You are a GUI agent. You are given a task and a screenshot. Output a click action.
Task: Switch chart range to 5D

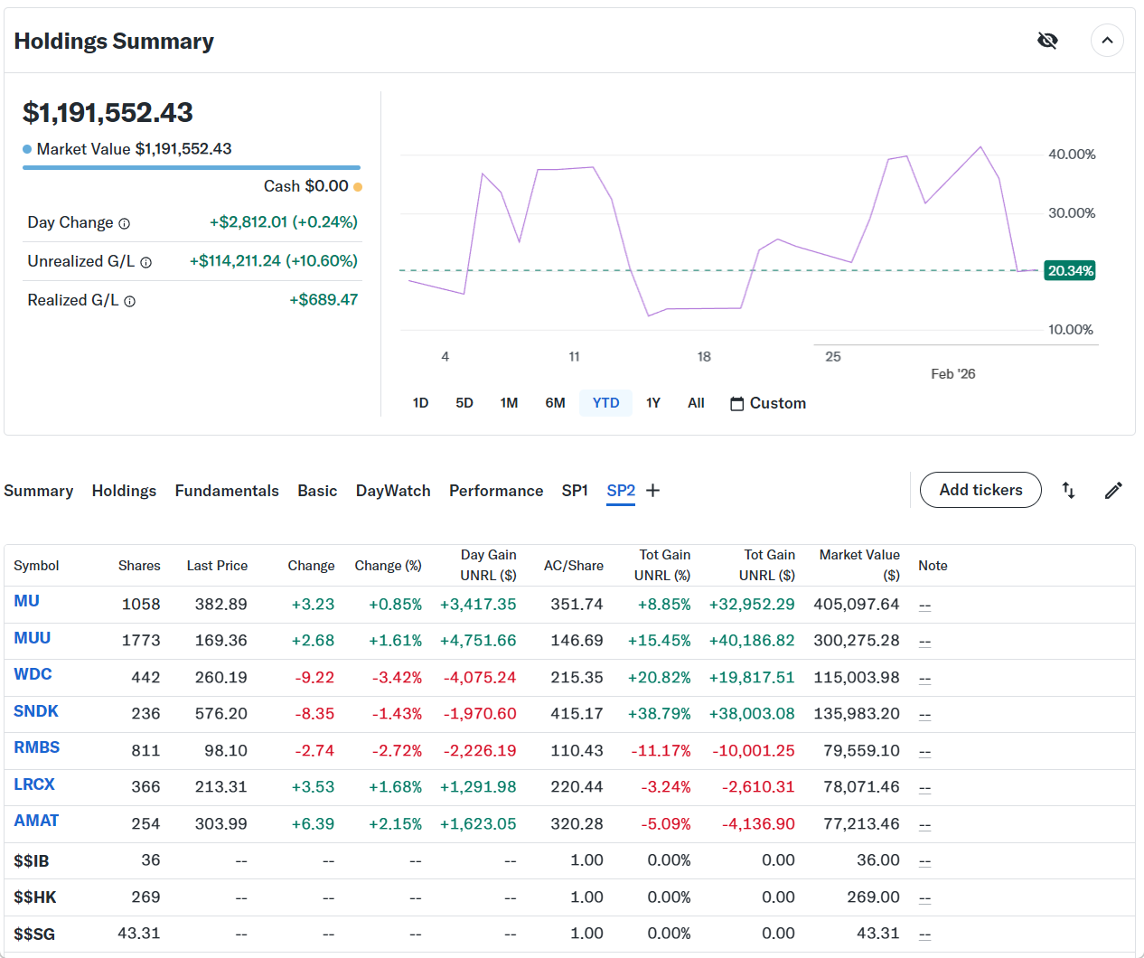pyautogui.click(x=464, y=403)
